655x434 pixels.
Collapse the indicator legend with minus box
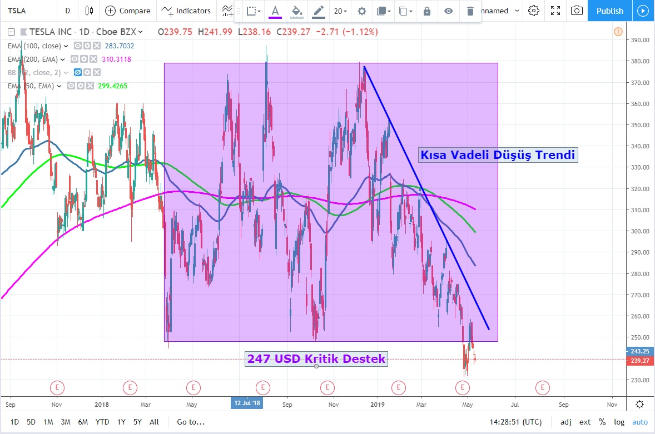click(11, 32)
